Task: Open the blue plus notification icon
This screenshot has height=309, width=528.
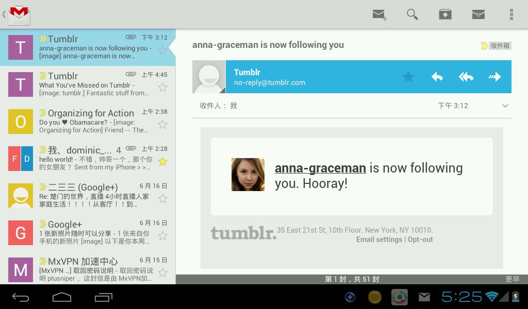Action: pyautogui.click(x=350, y=297)
